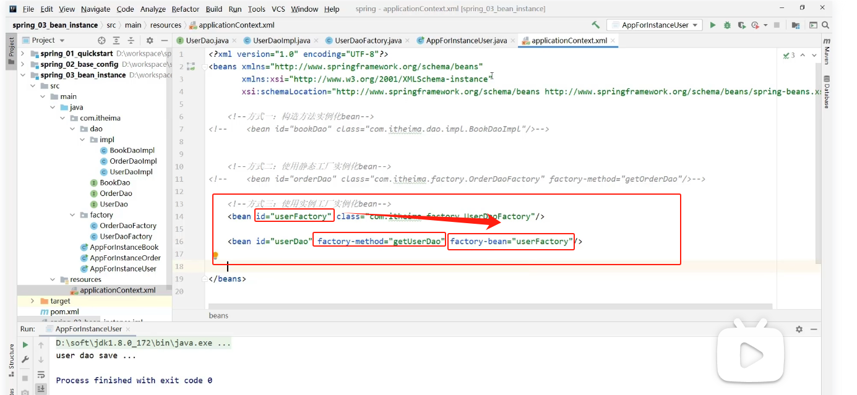Open the VCS menu
The width and height of the screenshot is (857, 395).
(x=278, y=9)
